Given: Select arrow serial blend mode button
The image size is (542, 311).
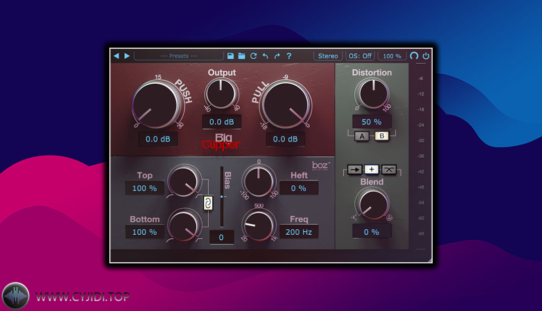Looking at the screenshot, I should 354,170.
